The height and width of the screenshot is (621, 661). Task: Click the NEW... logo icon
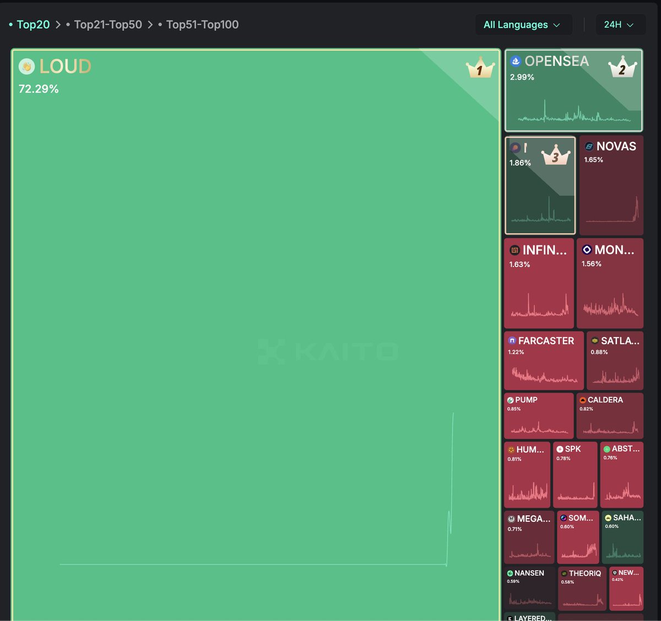[x=615, y=573]
